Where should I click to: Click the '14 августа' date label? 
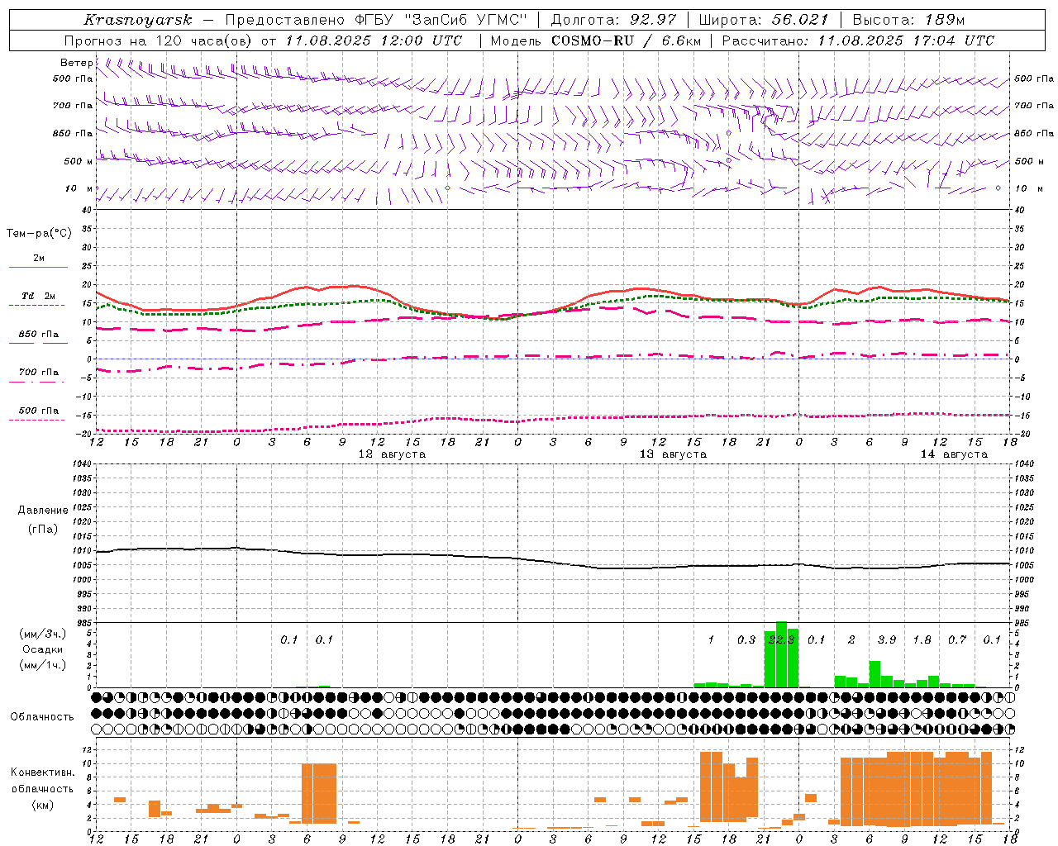[954, 454]
